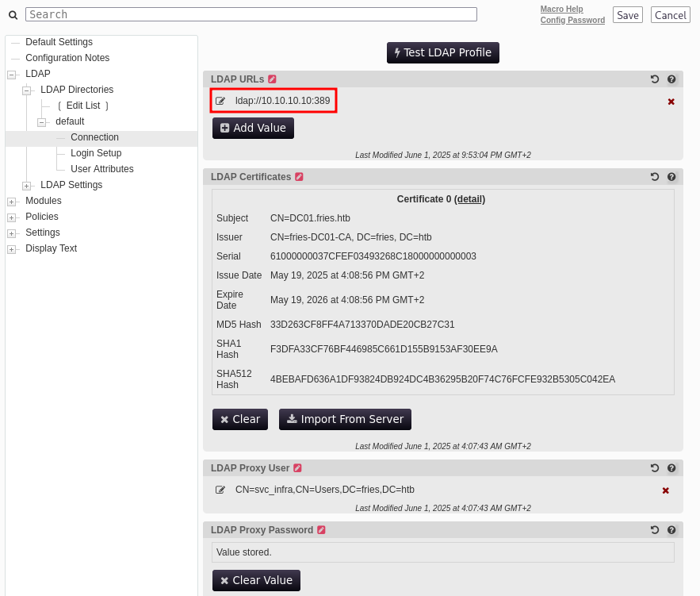This screenshot has height=596, width=700.
Task: Open the Macro Help link
Action: coord(561,9)
